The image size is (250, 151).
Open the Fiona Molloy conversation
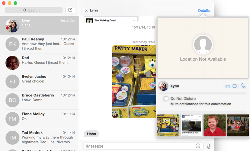click(x=39, y=119)
